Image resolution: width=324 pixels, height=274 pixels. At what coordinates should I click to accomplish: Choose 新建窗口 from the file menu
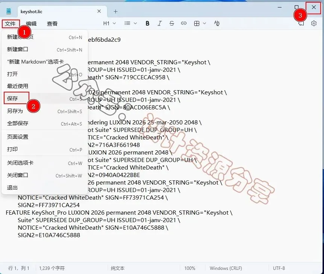point(45,49)
